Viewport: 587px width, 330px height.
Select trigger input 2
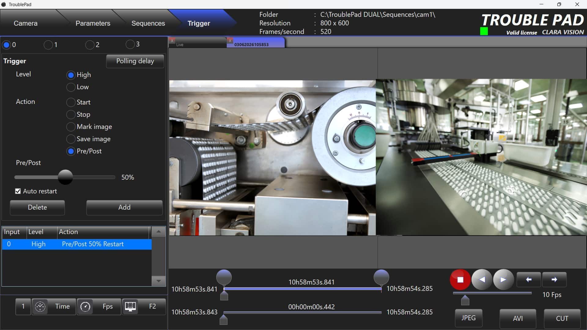90,45
